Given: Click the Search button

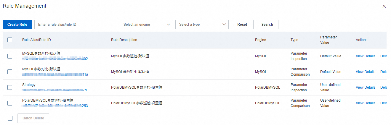Looking at the screenshot, I should coord(267,25).
